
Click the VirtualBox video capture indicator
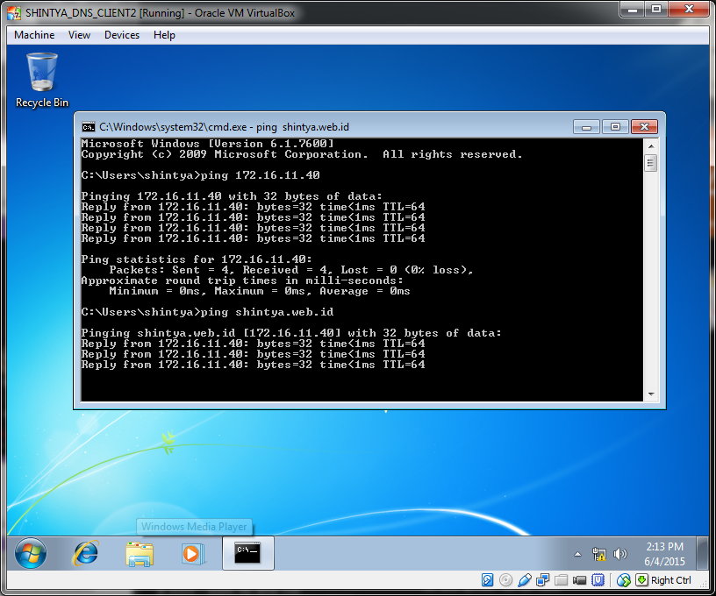[579, 580]
